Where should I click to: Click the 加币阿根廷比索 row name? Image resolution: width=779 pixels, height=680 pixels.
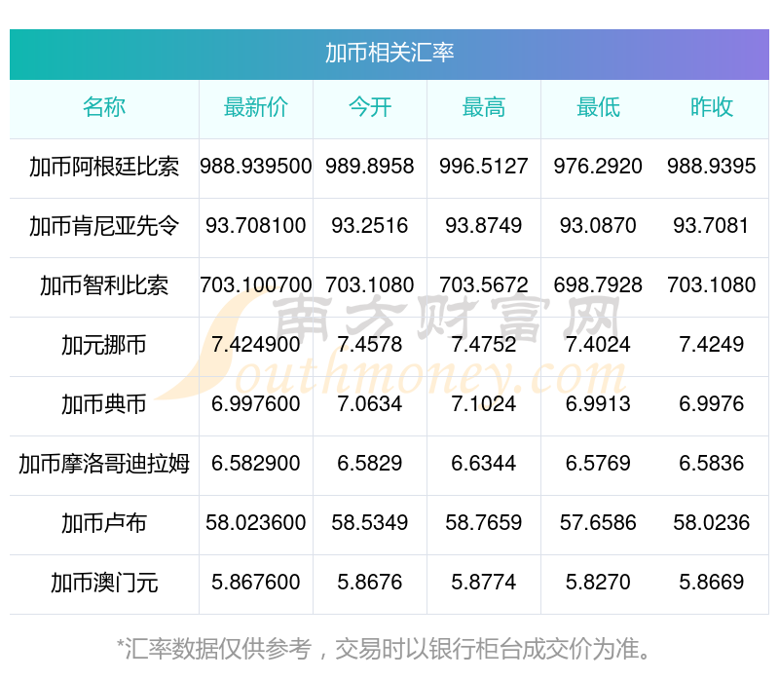(104, 167)
